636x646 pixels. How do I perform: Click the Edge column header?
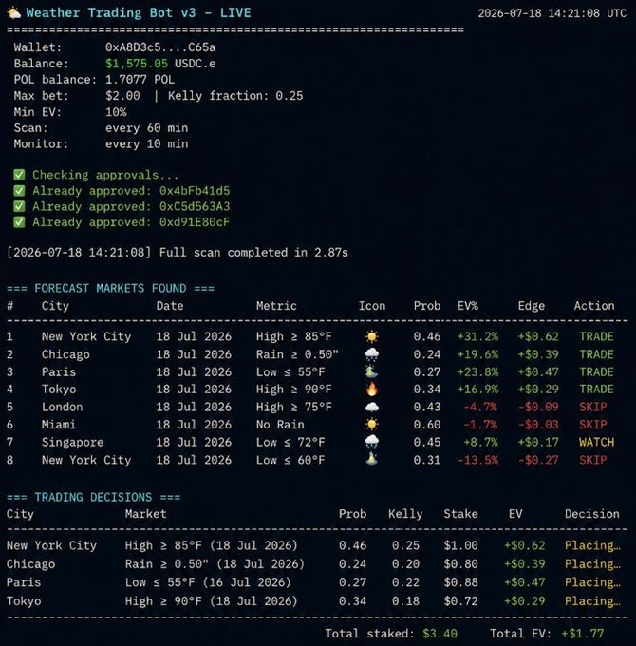532,306
